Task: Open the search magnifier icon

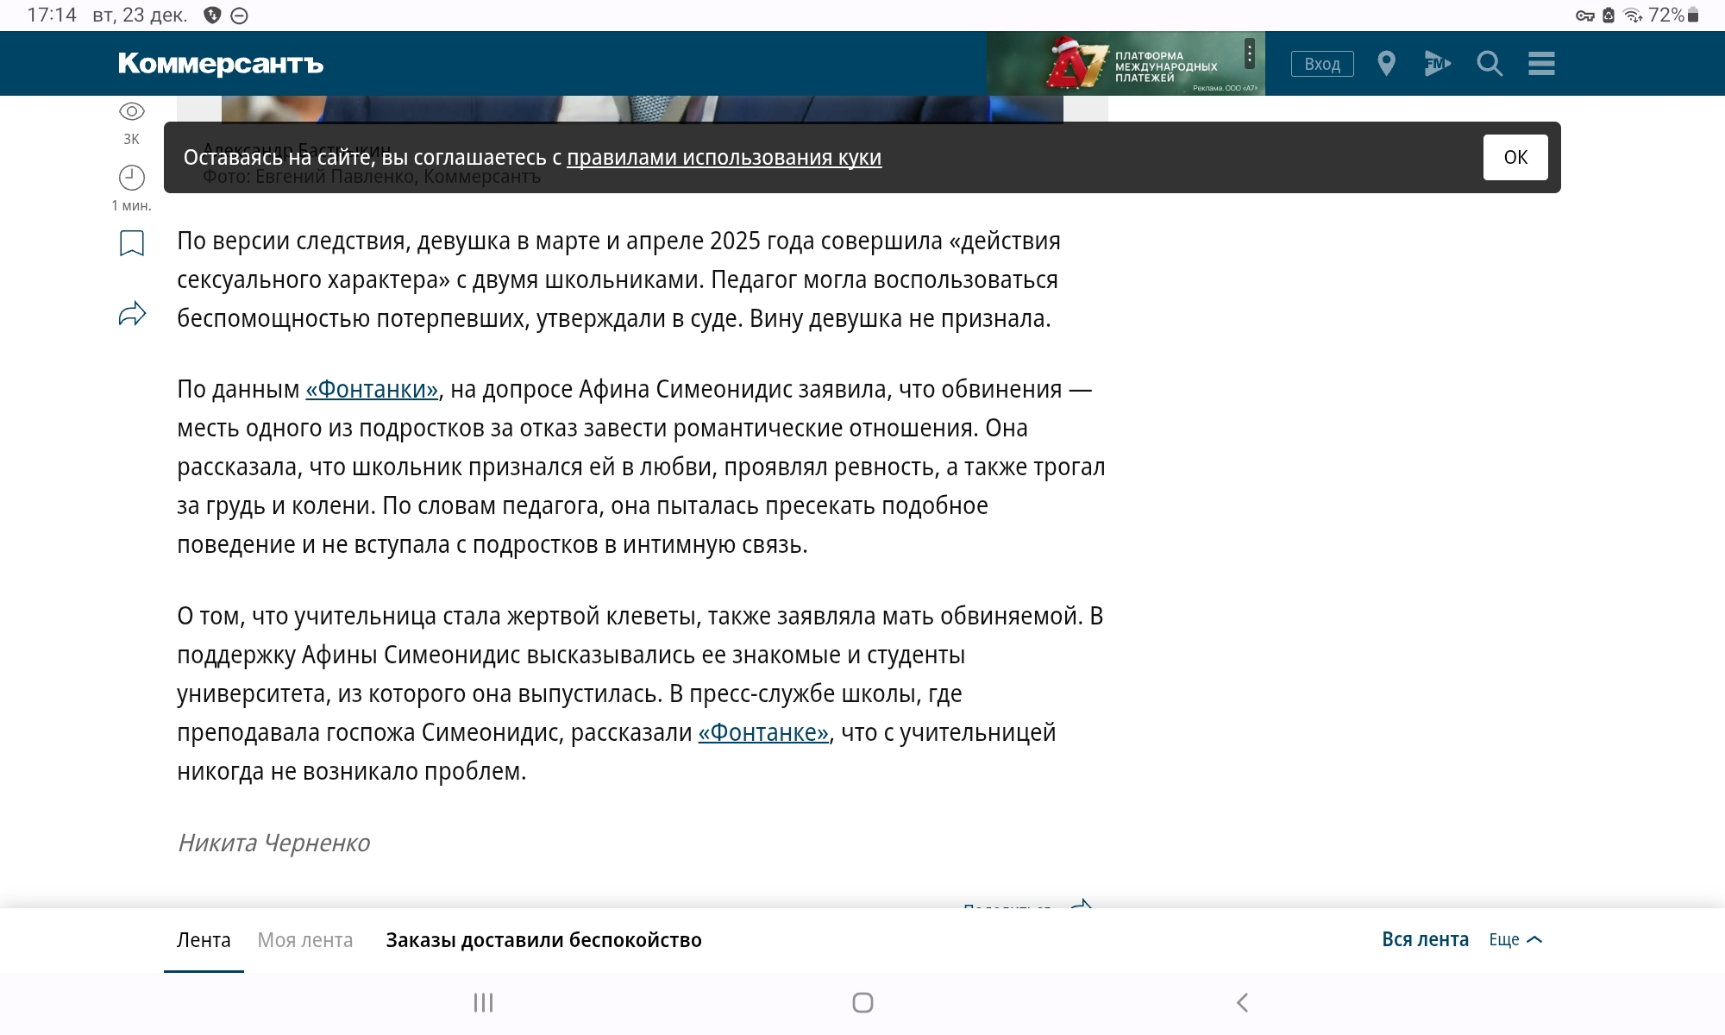Action: [x=1490, y=64]
